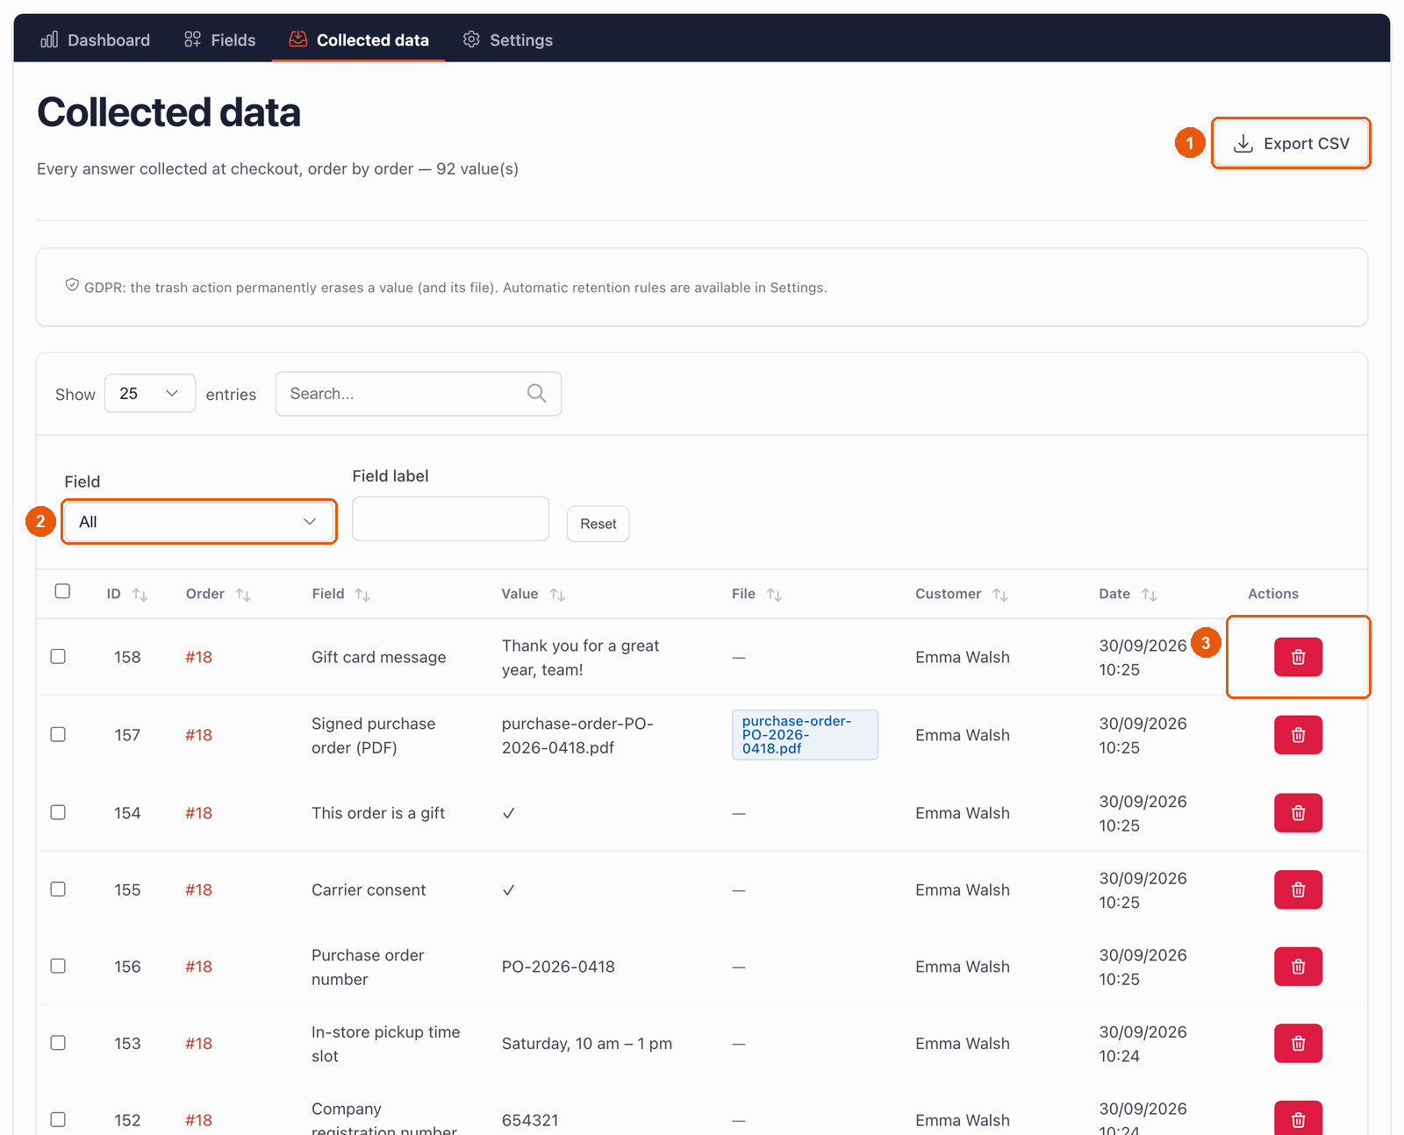The image size is (1404, 1135).
Task: Check the row for entry 157
Action: (58, 734)
